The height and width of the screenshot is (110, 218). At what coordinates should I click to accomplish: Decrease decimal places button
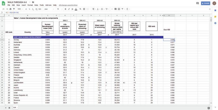tap(33, 9)
